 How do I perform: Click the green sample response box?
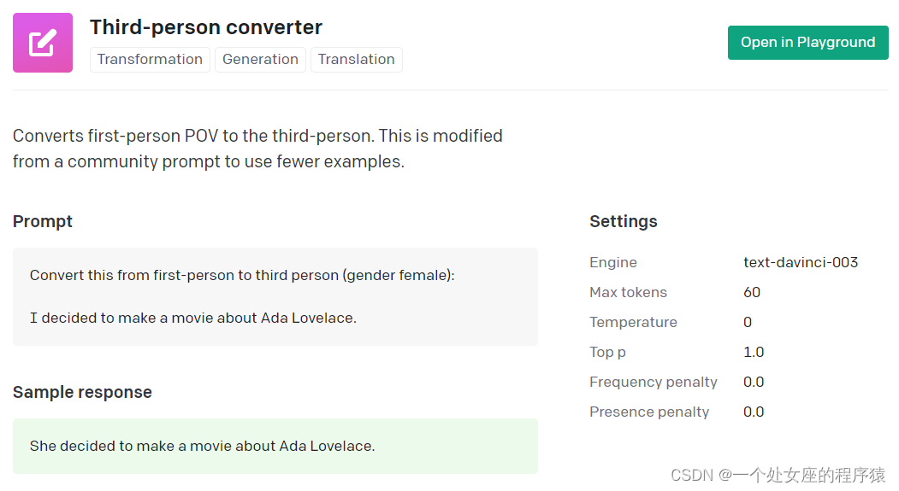tap(275, 446)
